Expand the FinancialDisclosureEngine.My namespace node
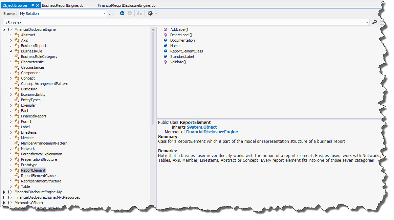Image resolution: width=394 pixels, height=220 pixels. click(4, 192)
